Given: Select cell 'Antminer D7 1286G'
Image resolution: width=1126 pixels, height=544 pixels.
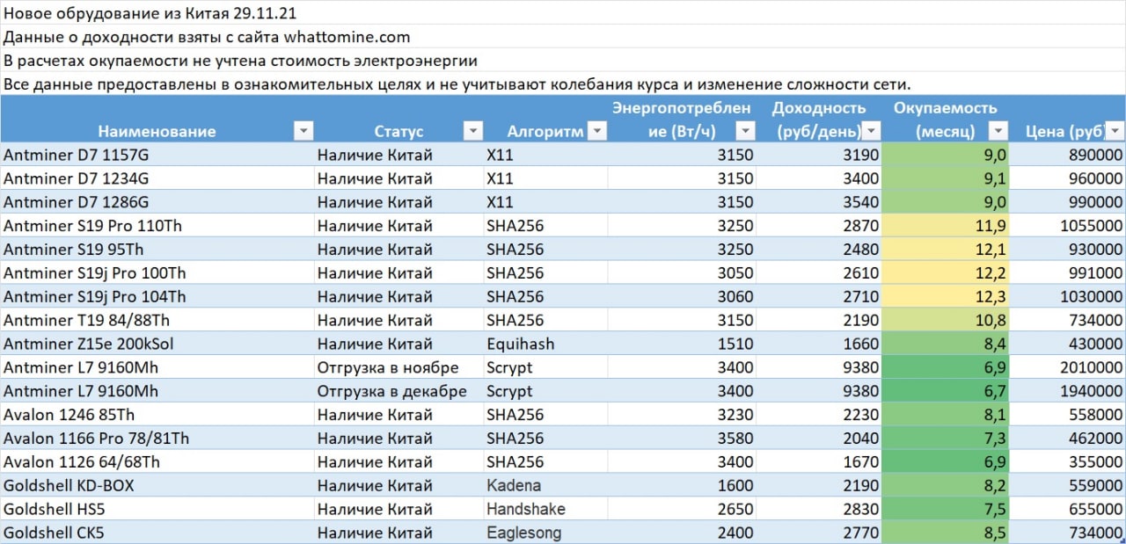Looking at the screenshot, I should coord(157,202).
